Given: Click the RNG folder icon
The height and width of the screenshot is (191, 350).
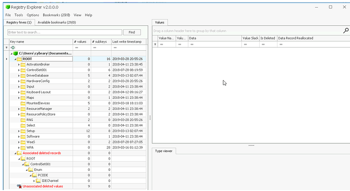Looking at the screenshot, I should click(x=23, y=120).
